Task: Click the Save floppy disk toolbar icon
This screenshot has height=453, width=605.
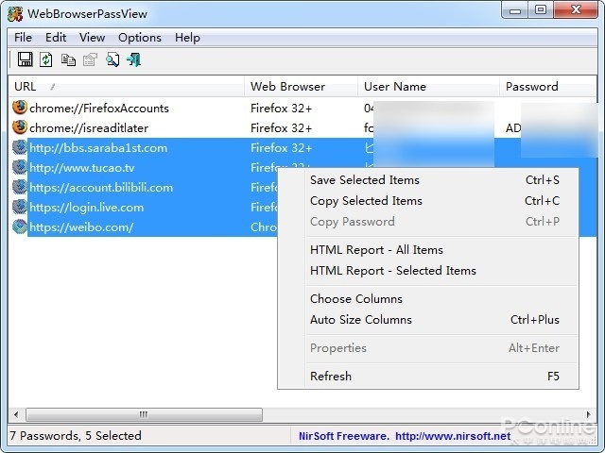Action: 26,59
